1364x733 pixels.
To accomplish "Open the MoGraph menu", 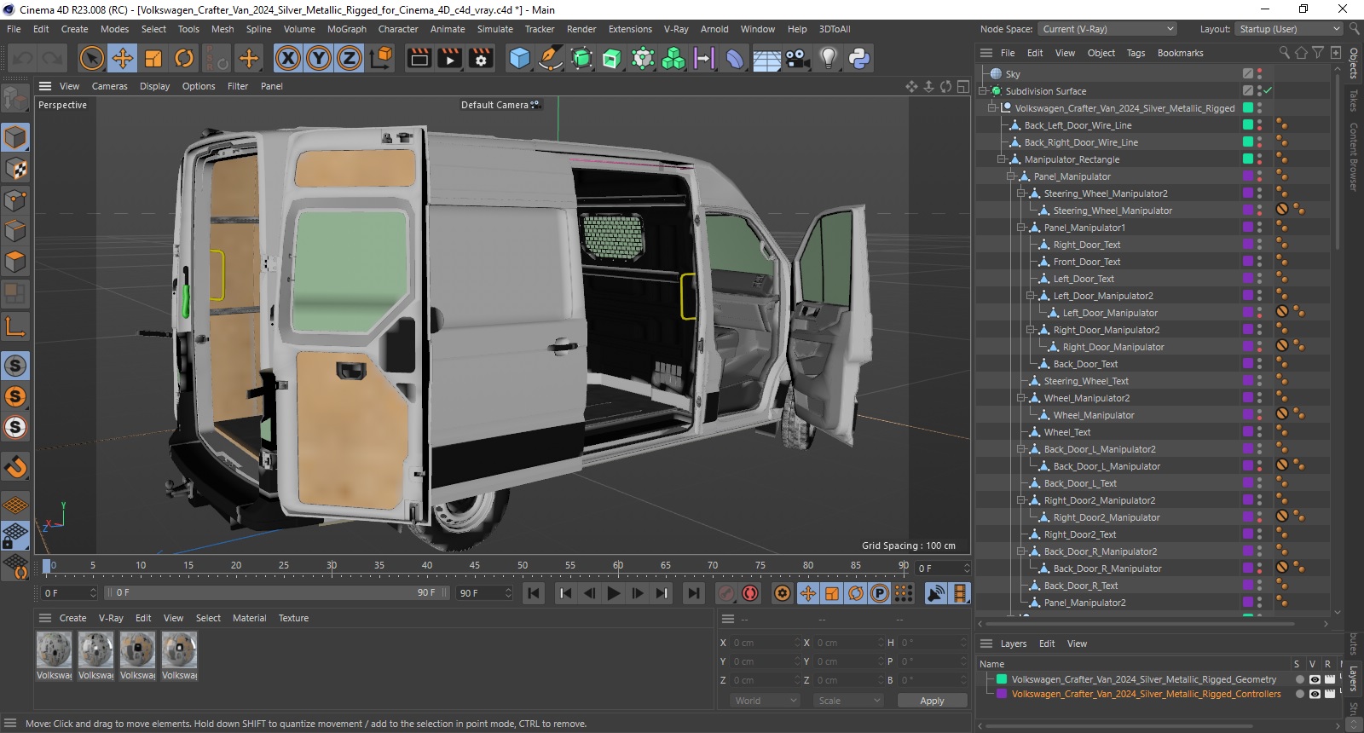I will 346,29.
